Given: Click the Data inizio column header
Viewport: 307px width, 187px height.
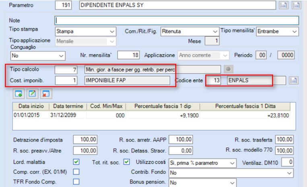Looking at the screenshot, I should 31,106.
